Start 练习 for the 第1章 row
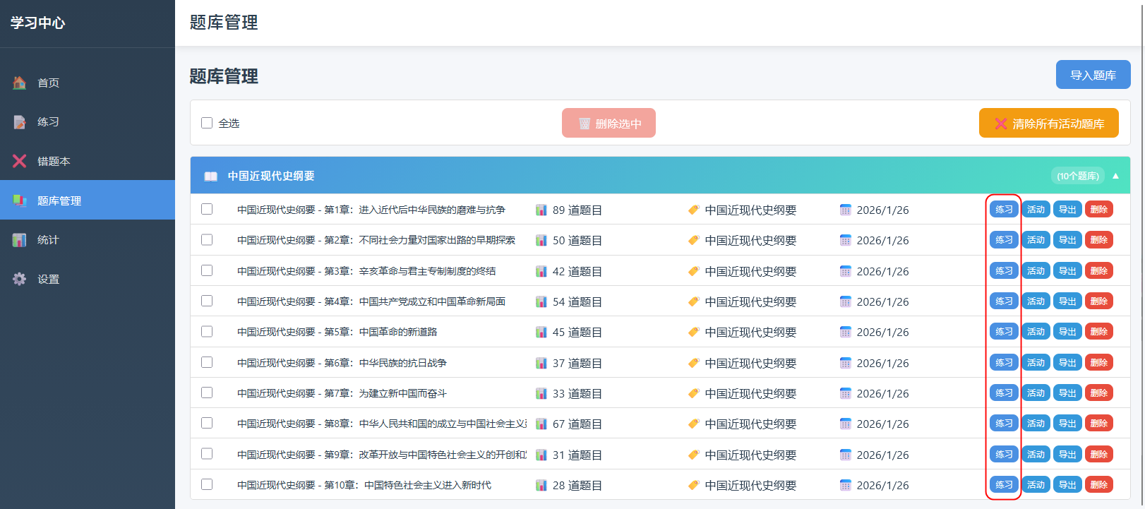Image resolution: width=1145 pixels, height=509 pixels. click(1004, 209)
